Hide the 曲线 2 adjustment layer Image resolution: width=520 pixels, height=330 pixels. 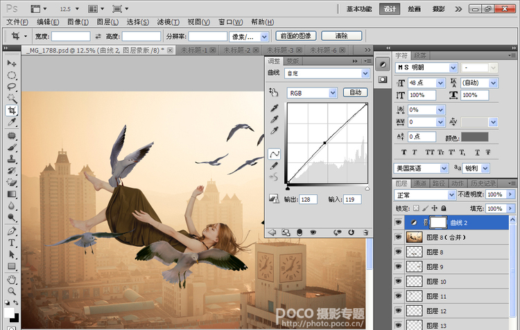[398, 223]
